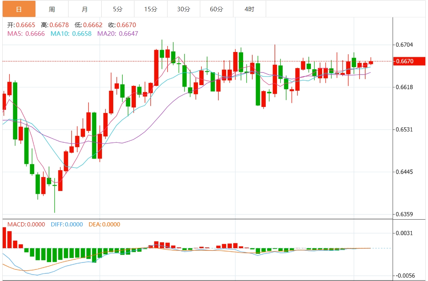Image resolution: width=428 pixels, height=281 pixels.
Task: Click the -0.0056 MACD axis label
Action: click(405, 276)
